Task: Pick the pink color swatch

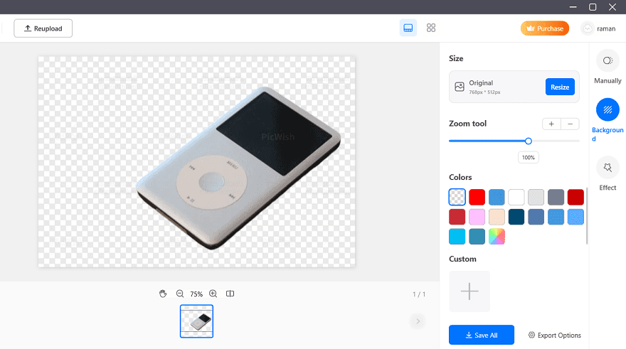Action: (x=477, y=217)
